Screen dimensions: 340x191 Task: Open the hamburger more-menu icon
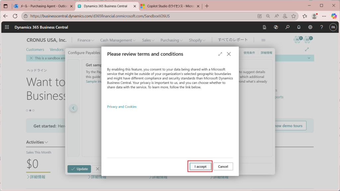click(x=263, y=40)
